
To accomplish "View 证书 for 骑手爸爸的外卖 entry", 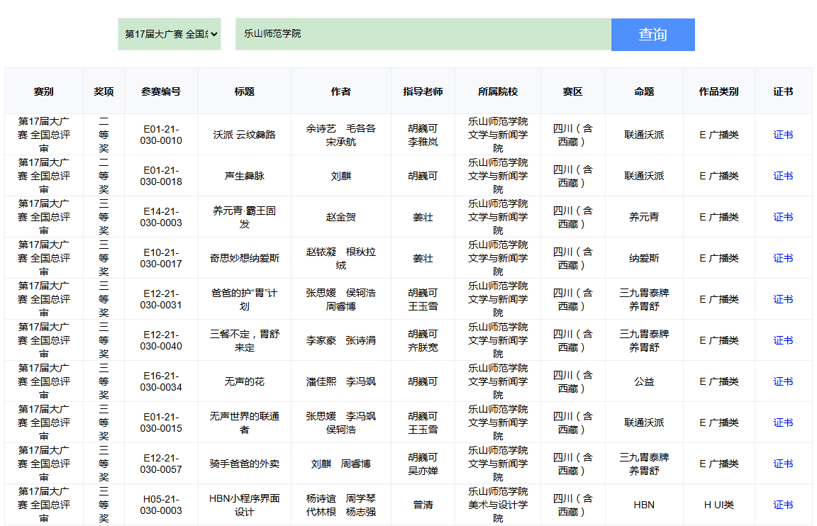I will (x=783, y=464).
